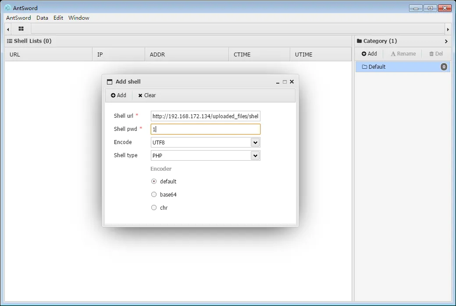The image size is (456, 306).
Task: Add a new category in Category panel
Action: (369, 54)
